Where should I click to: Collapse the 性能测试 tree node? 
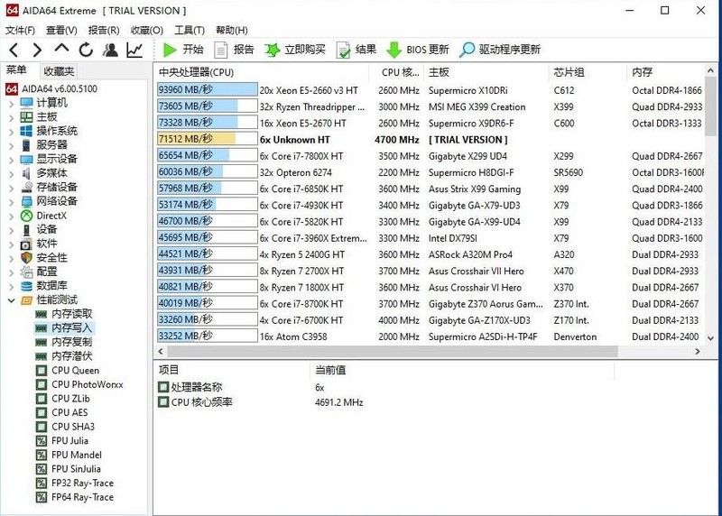coord(12,300)
